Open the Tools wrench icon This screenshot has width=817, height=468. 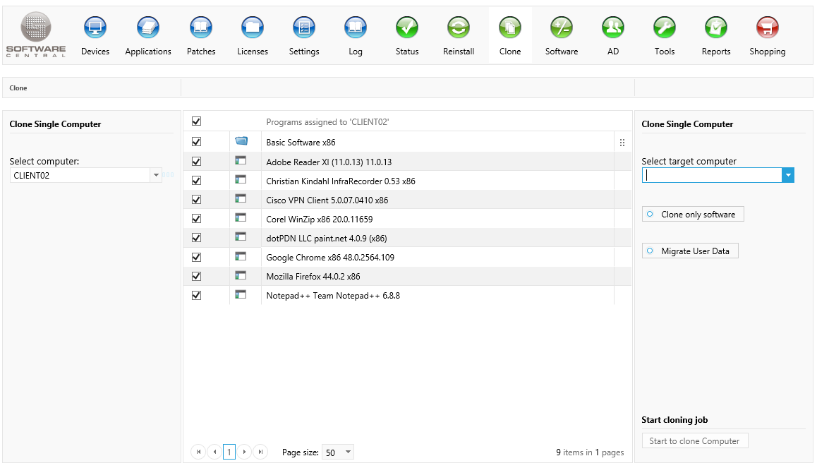[665, 28]
